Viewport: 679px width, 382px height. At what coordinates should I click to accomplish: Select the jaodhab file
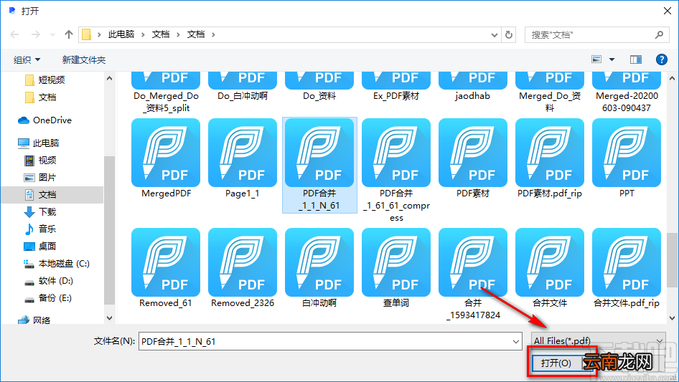(473, 81)
